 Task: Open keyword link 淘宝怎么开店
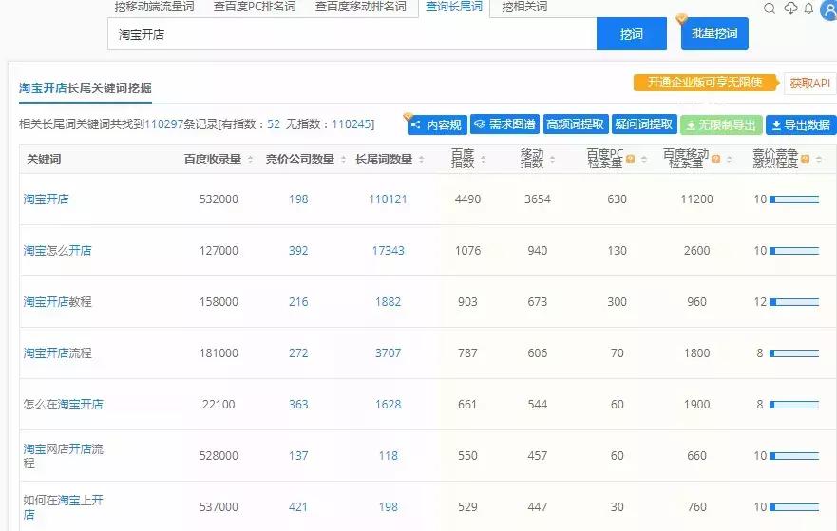(57, 250)
